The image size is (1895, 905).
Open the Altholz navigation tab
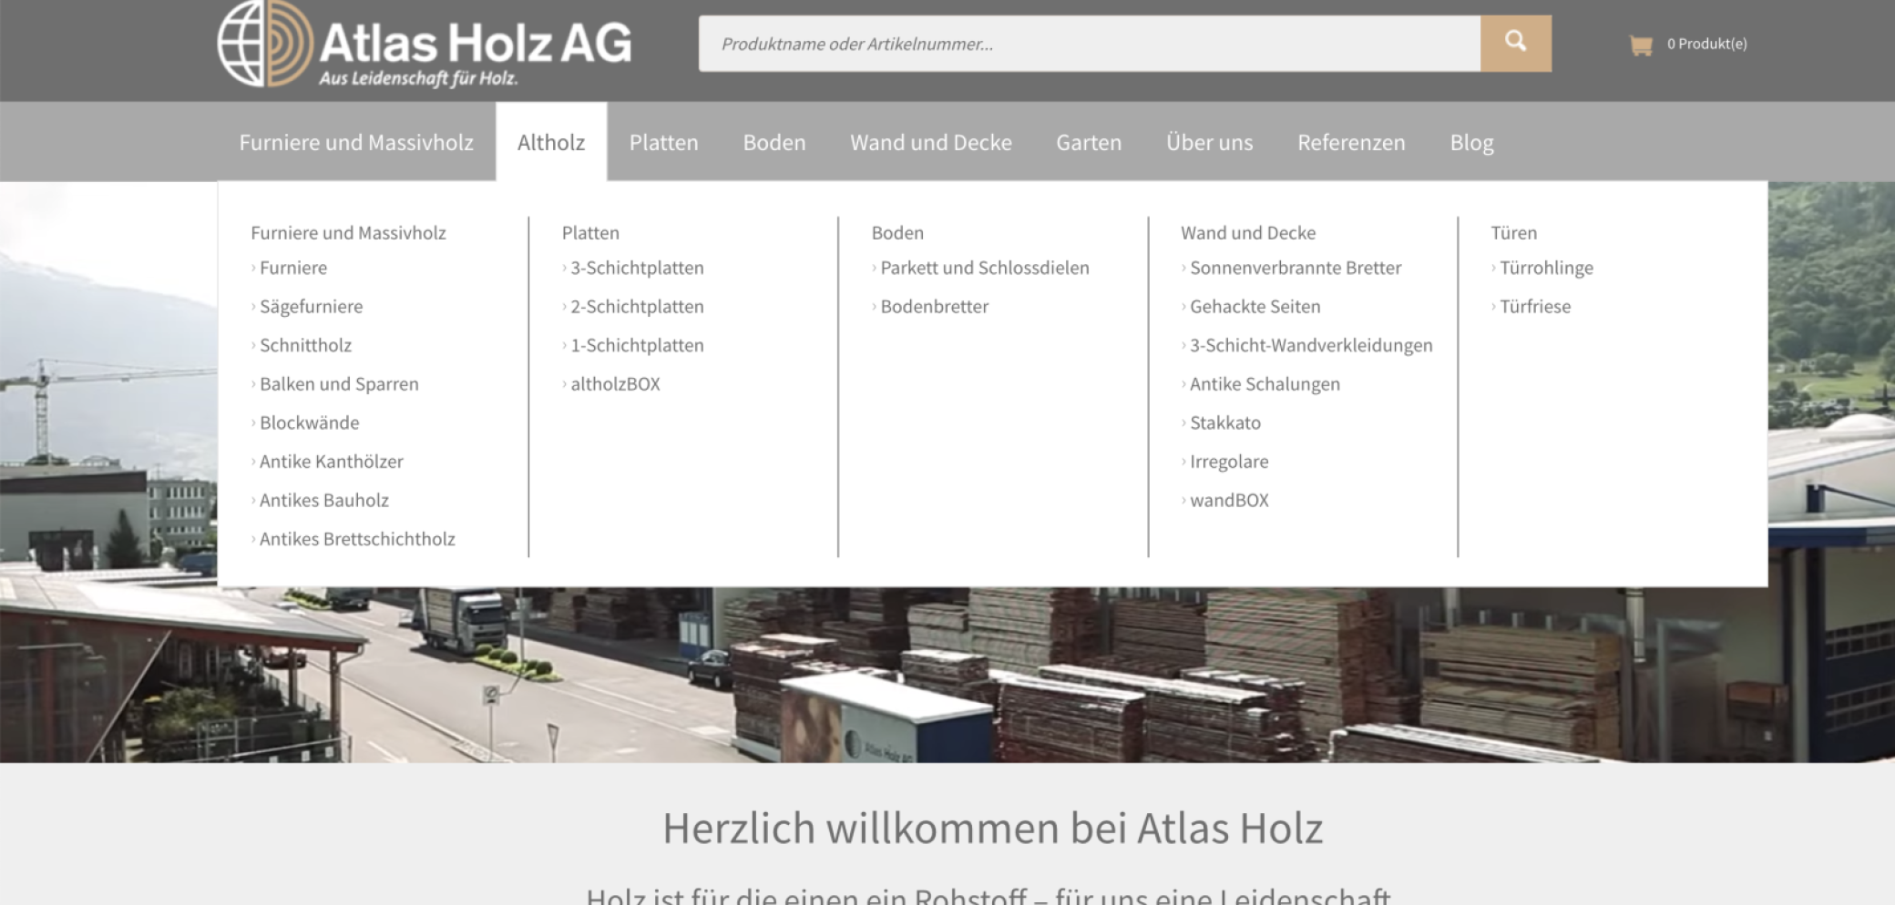(x=550, y=142)
